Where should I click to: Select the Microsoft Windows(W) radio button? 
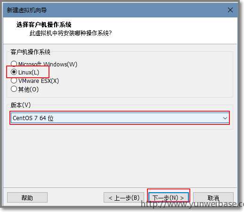pos(14,64)
